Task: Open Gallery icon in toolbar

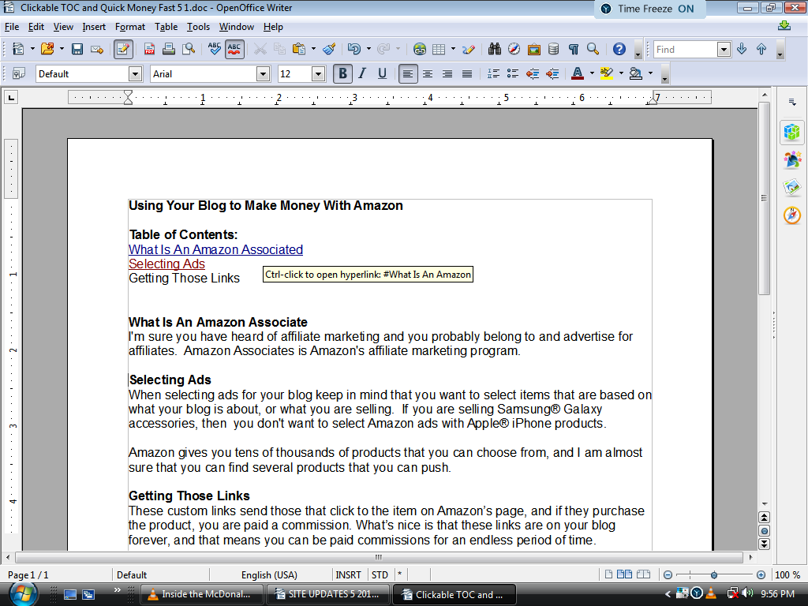Action: pos(534,49)
